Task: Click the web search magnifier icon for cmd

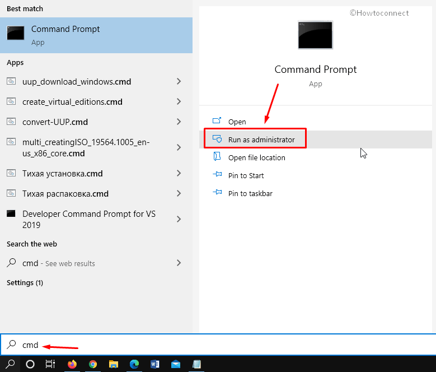Action: point(11,263)
